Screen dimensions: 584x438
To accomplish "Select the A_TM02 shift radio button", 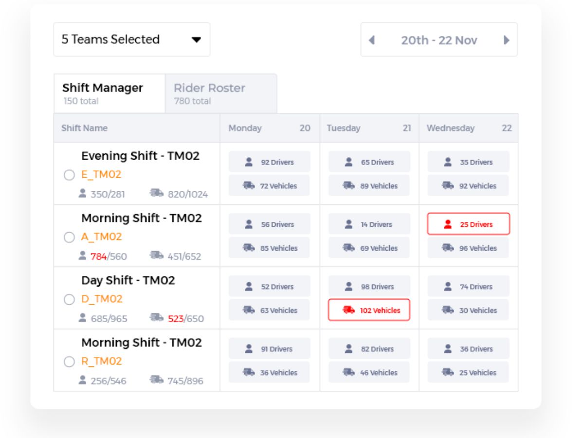I will click(69, 237).
